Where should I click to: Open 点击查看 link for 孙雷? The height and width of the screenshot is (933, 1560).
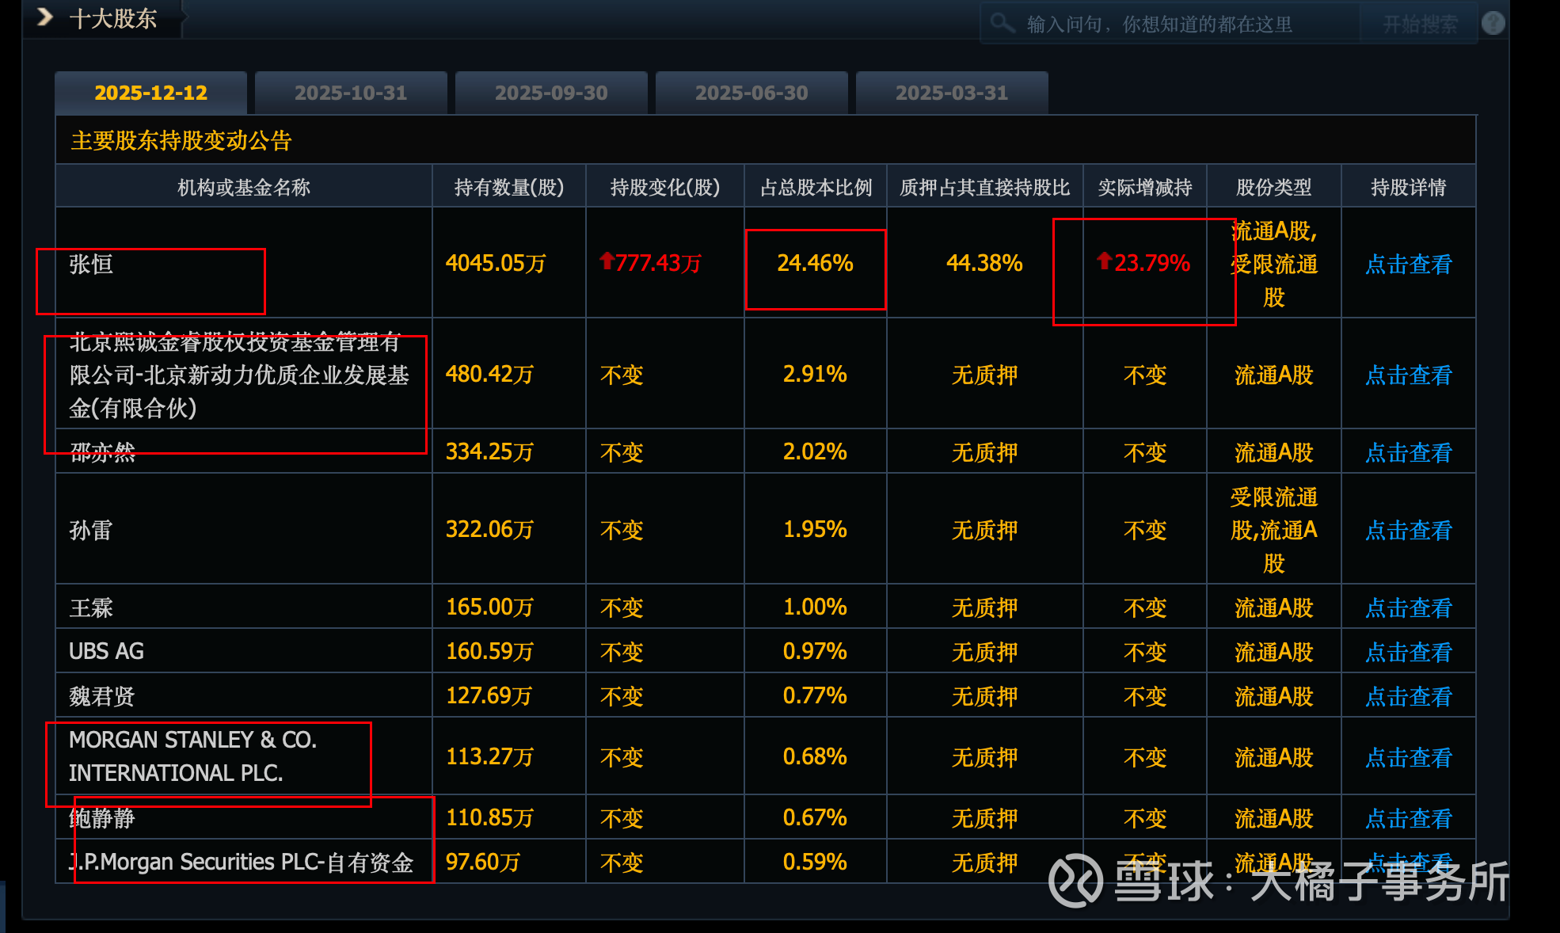tap(1408, 531)
